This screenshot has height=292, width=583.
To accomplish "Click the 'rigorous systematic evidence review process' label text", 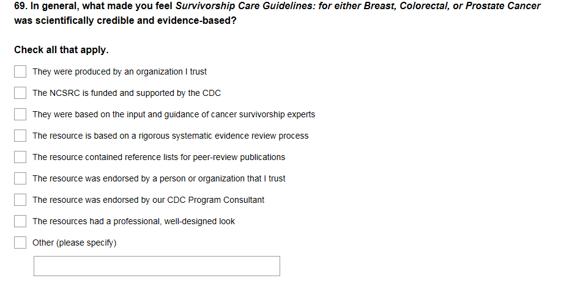I will point(170,136).
